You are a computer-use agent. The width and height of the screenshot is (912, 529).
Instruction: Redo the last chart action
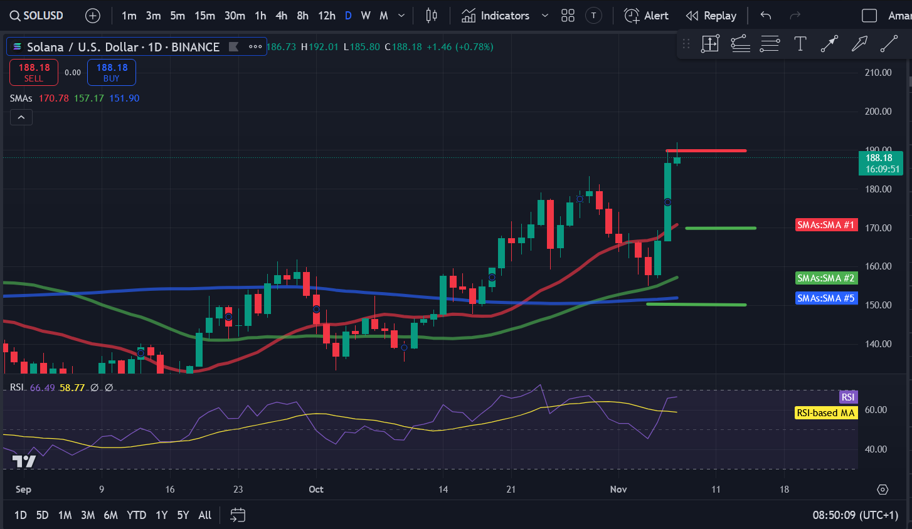pos(795,16)
